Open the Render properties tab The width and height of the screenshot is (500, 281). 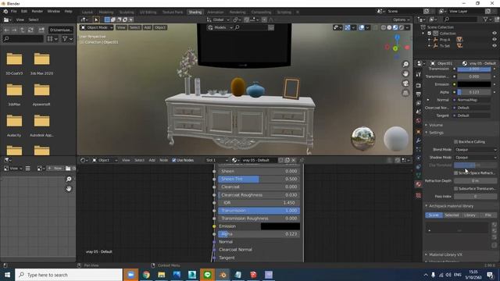[x=419, y=85]
